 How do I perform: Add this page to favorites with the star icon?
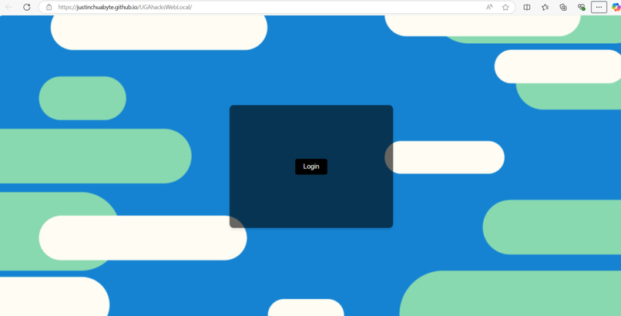(505, 7)
